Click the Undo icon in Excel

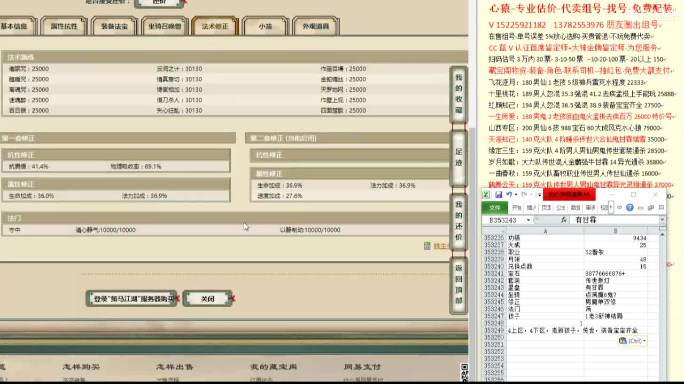(x=509, y=195)
